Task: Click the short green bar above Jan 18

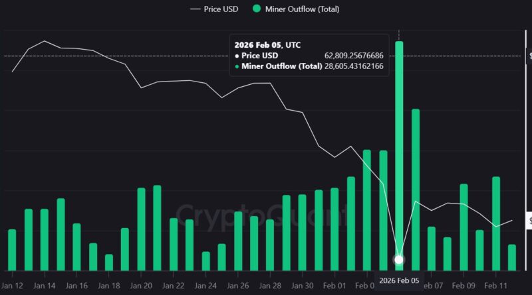Action: click(109, 262)
